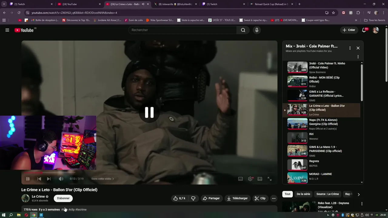
Task: Open more actions under the video
Action: tap(274, 198)
